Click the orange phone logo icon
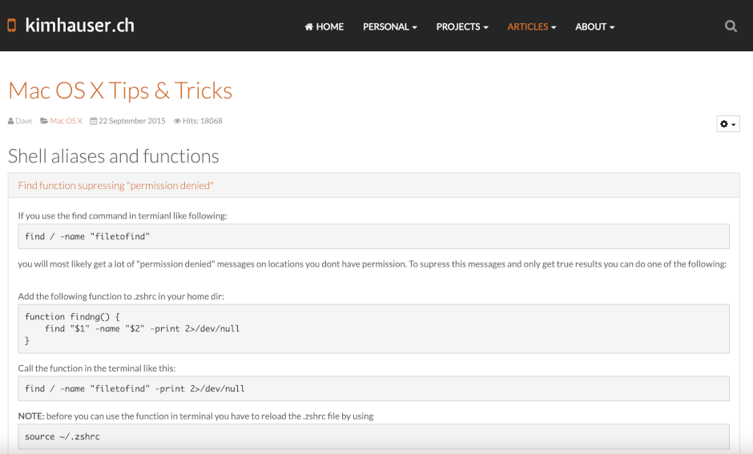Viewport: 753px width, 454px height. pos(12,26)
